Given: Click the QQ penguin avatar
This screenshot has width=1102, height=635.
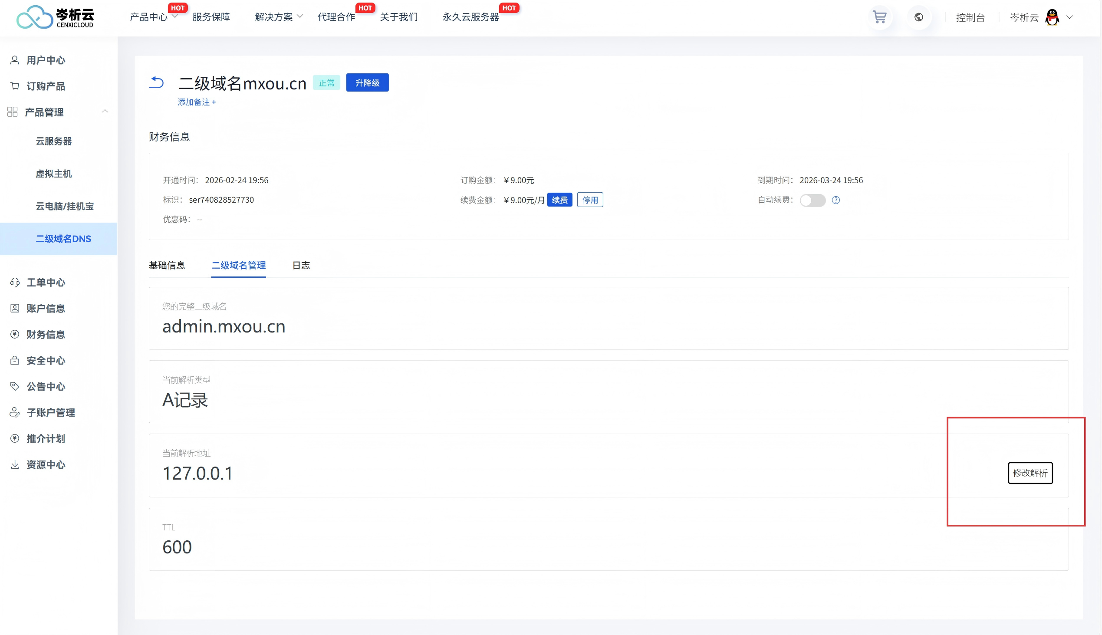Looking at the screenshot, I should [1052, 17].
